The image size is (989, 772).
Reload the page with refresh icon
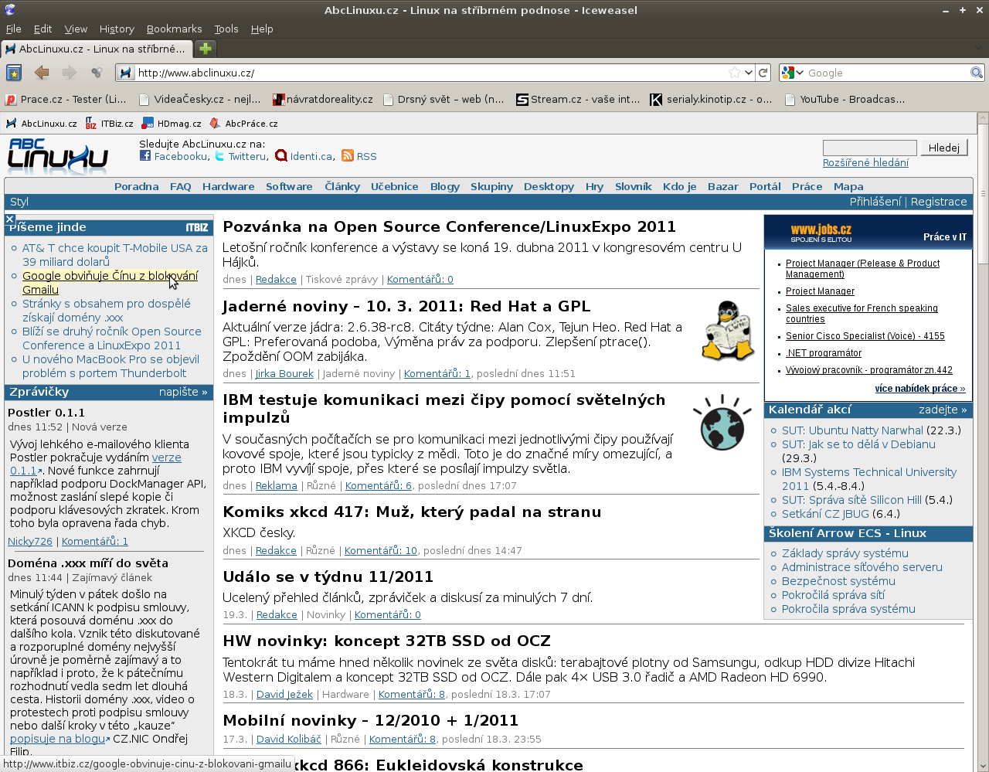click(x=763, y=73)
